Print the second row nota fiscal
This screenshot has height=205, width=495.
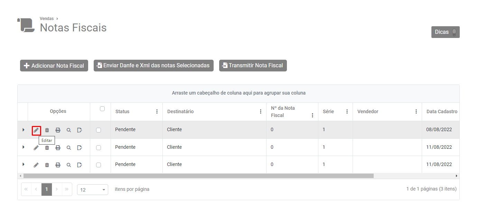[x=58, y=148]
